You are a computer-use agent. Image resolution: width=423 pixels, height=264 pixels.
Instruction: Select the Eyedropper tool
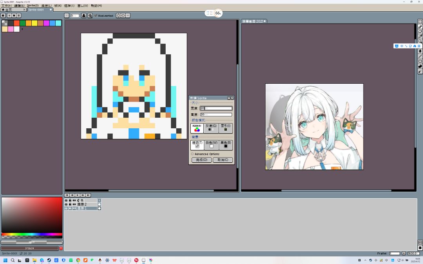tap(420, 36)
